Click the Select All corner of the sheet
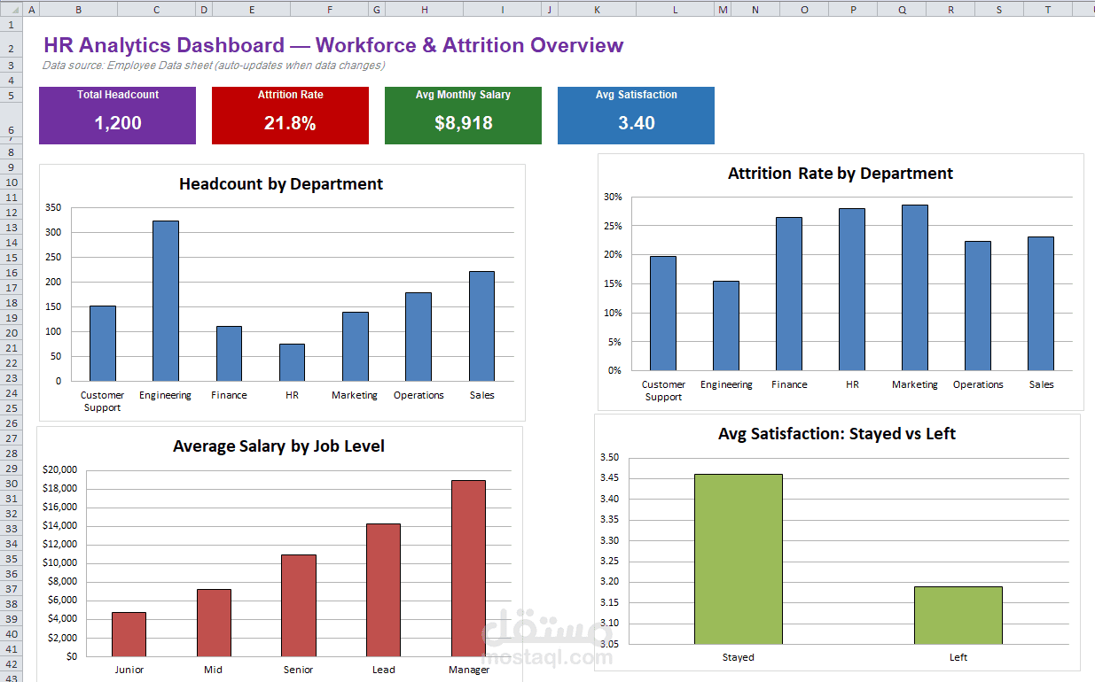This screenshot has width=1095, height=682. pos(12,10)
